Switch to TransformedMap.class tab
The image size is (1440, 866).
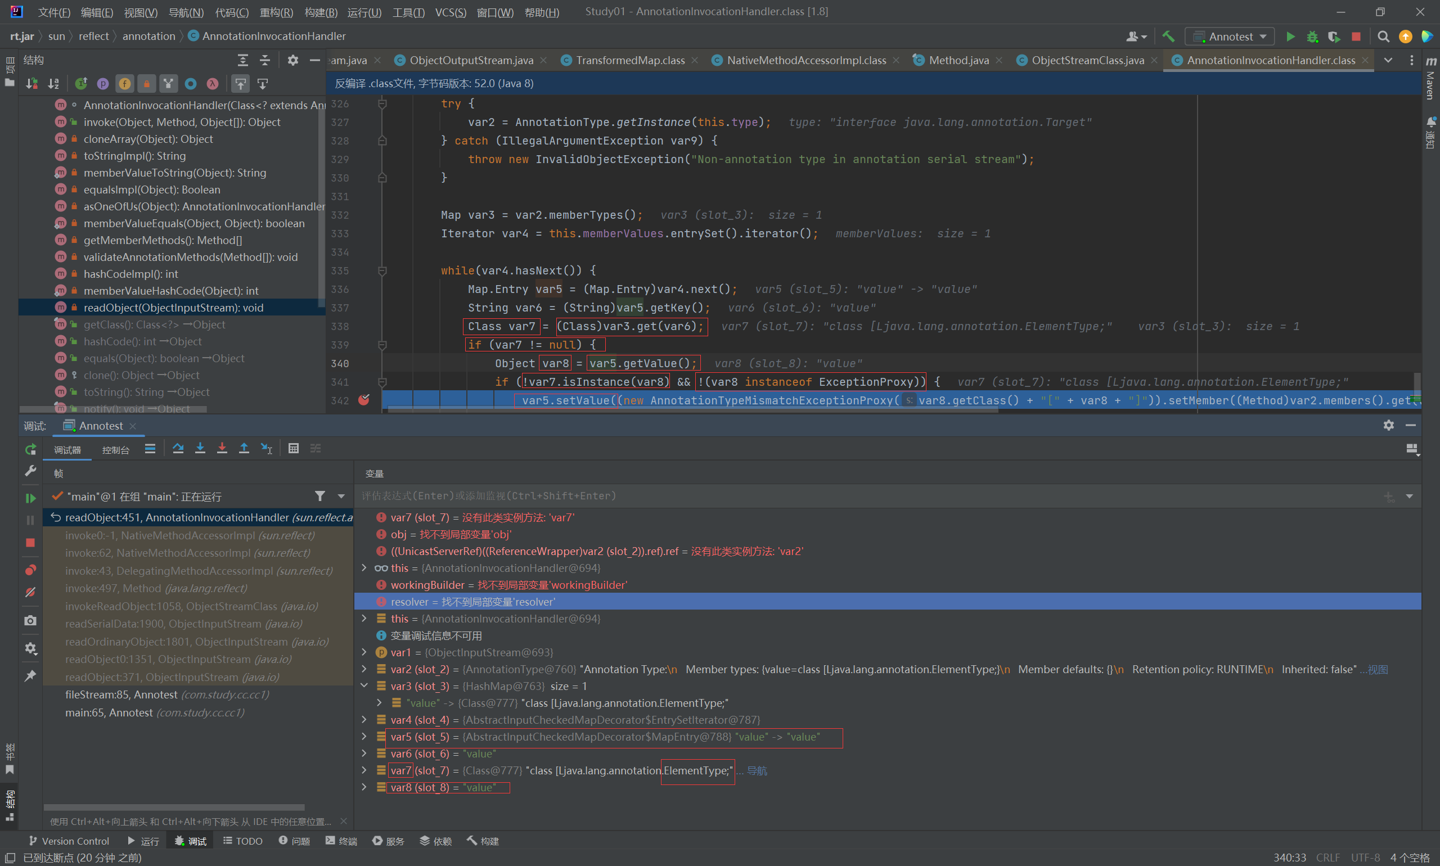click(x=630, y=60)
